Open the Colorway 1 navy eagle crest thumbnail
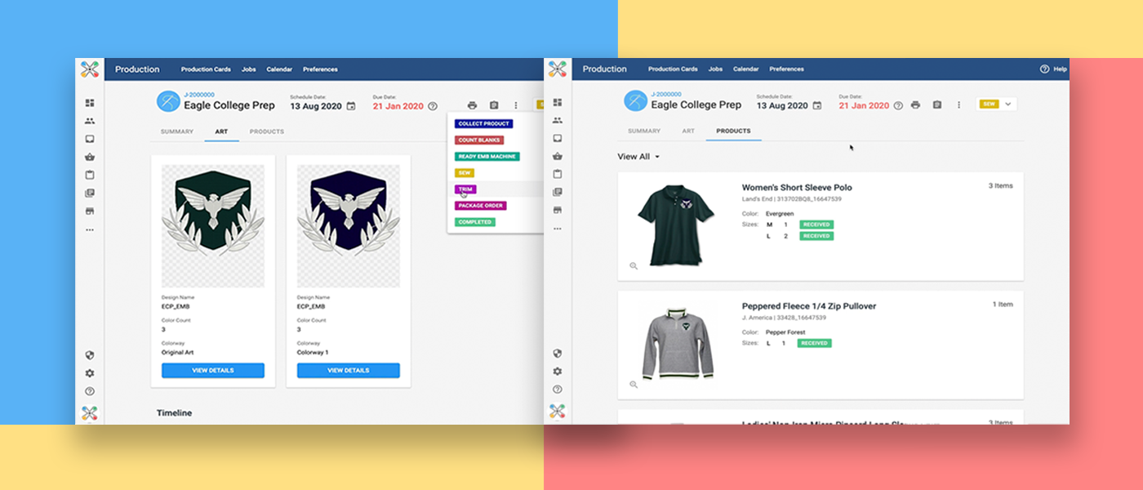 point(349,226)
